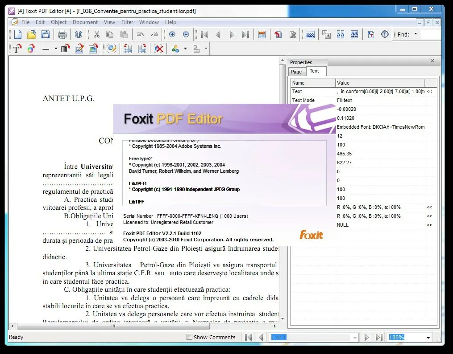Image resolution: width=453 pixels, height=354 pixels.
Task: Edit image with the picture pencil icon
Action: coord(79,49)
